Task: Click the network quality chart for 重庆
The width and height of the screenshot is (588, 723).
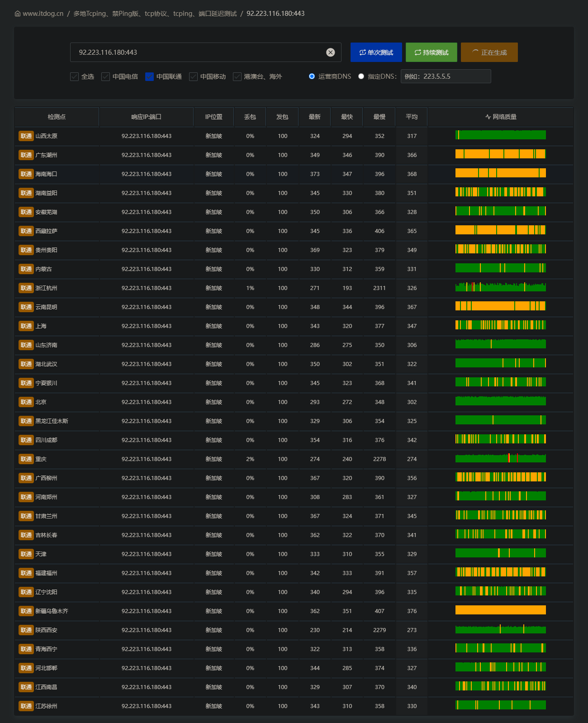Action: (501, 458)
